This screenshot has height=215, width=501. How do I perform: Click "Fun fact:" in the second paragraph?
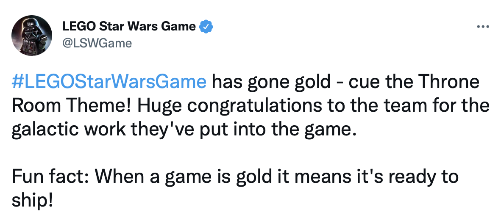click(x=47, y=176)
